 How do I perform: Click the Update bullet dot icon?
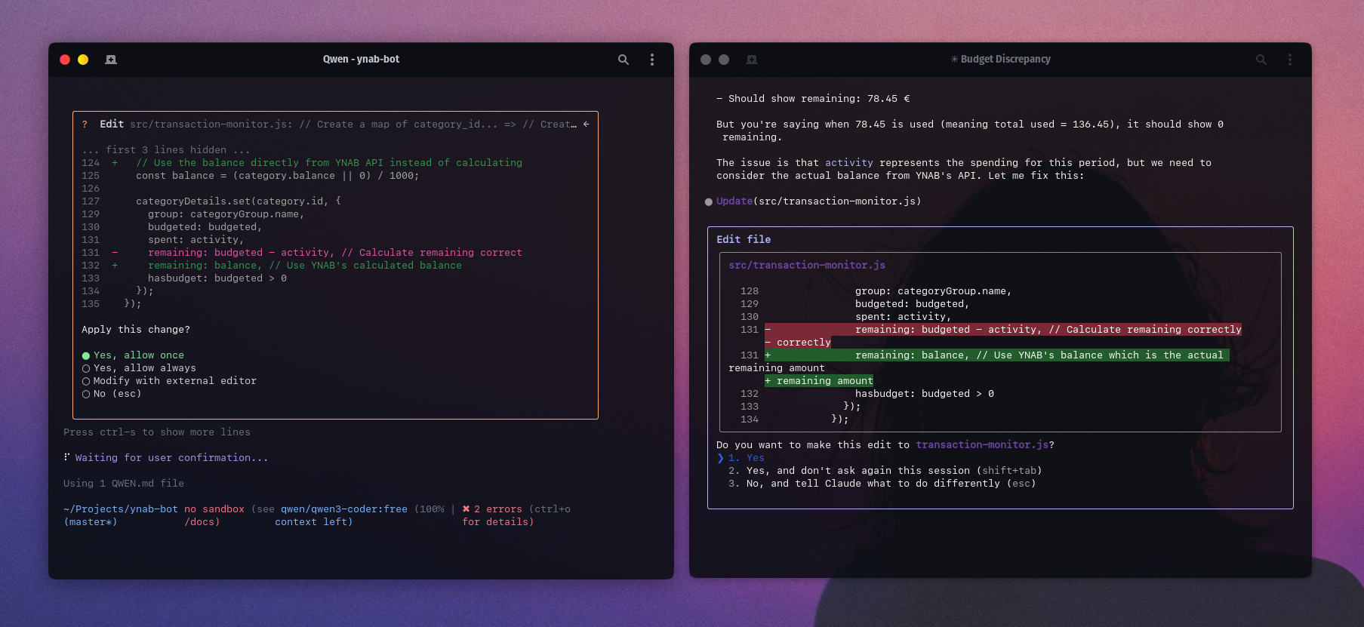click(709, 201)
